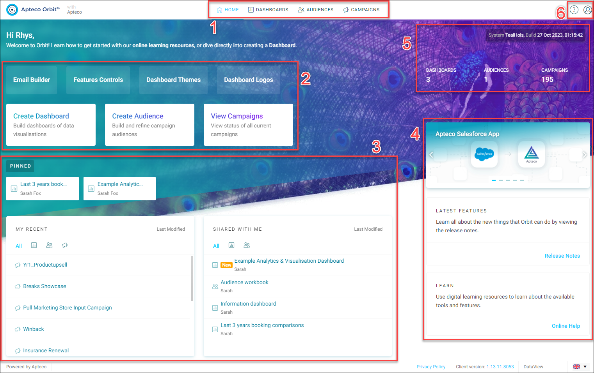The width and height of the screenshot is (594, 373).
Task: Open the Online Help link
Action: pyautogui.click(x=566, y=326)
